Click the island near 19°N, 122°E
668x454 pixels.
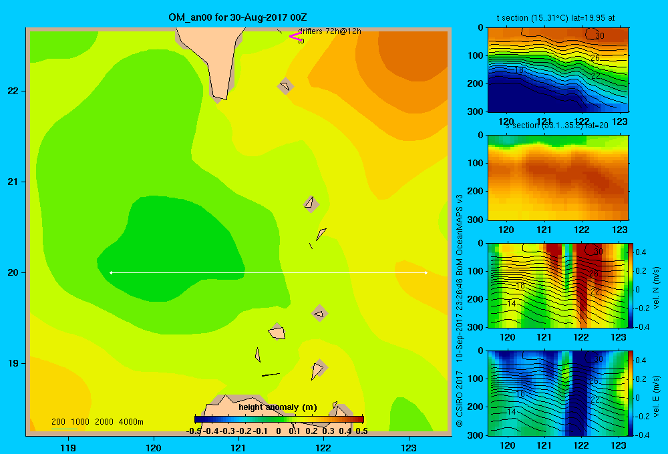tap(318, 369)
